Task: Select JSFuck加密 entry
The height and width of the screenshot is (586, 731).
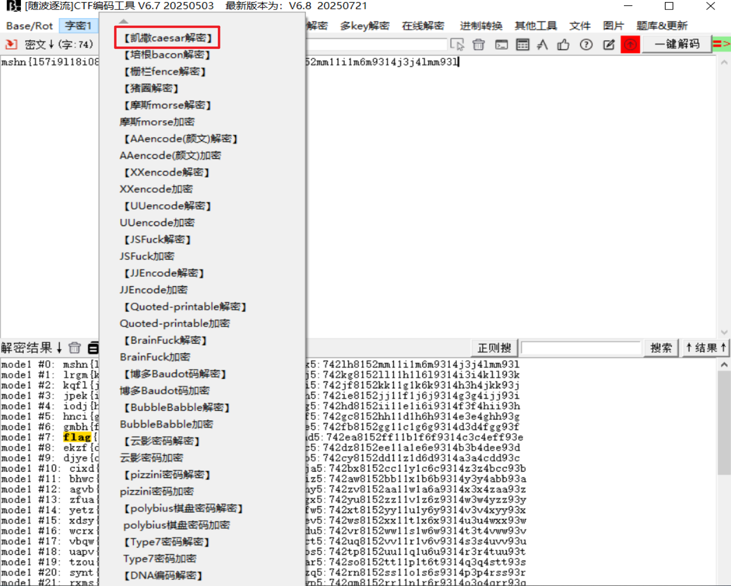Action: point(147,256)
